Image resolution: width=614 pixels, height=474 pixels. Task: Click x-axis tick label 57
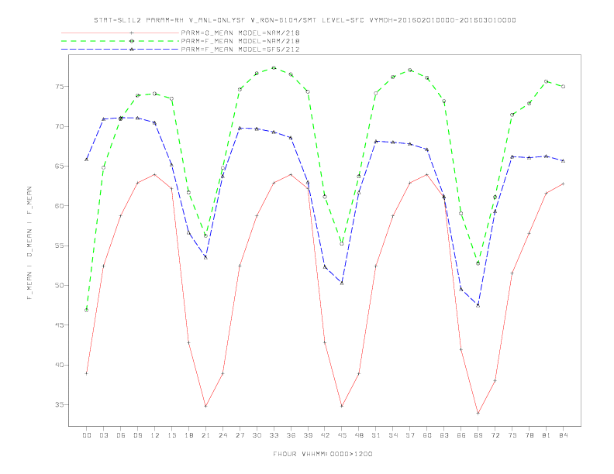(x=410, y=435)
